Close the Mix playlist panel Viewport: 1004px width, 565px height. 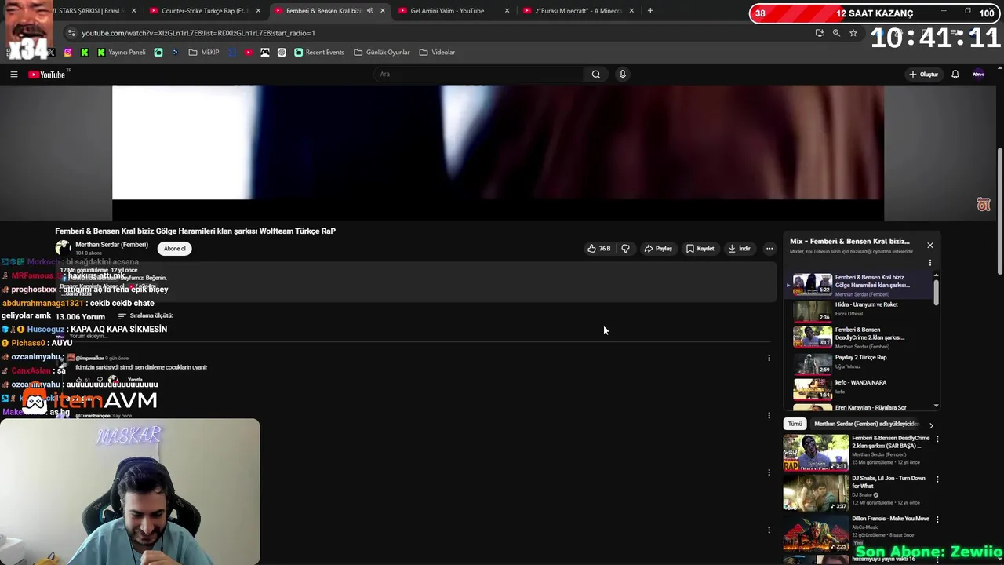click(x=930, y=246)
